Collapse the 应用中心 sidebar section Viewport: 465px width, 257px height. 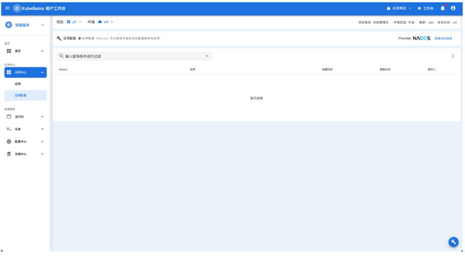pos(42,73)
